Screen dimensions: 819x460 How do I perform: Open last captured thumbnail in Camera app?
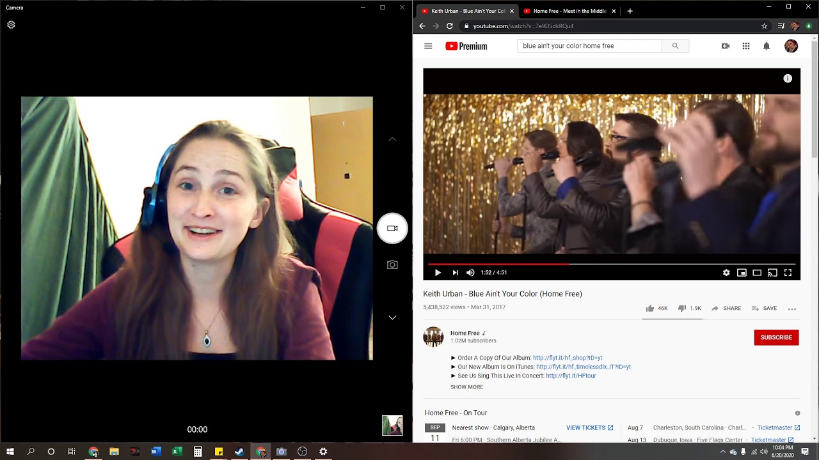pyautogui.click(x=392, y=425)
